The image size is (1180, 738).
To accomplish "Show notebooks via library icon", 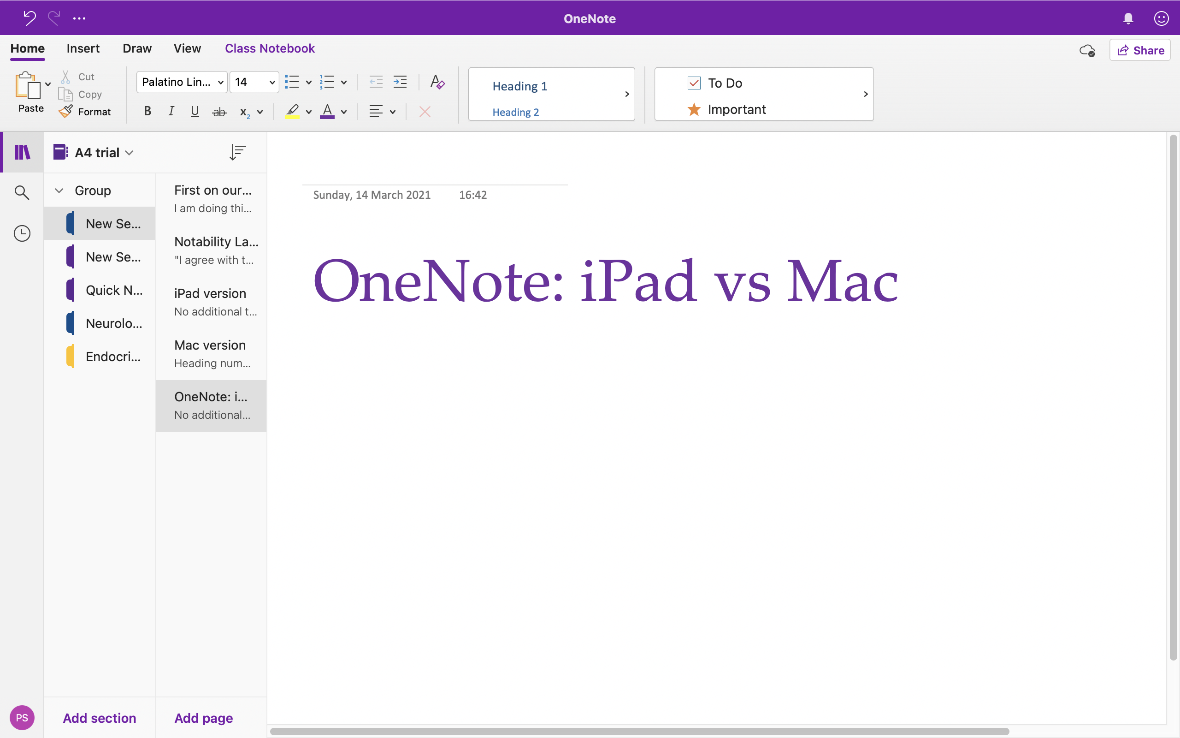I will (22, 152).
